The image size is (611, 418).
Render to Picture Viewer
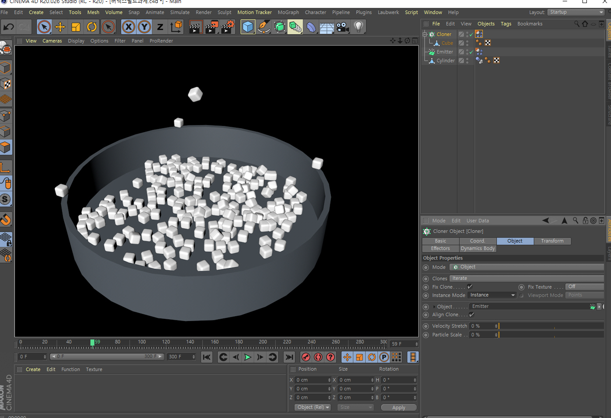[212, 27]
